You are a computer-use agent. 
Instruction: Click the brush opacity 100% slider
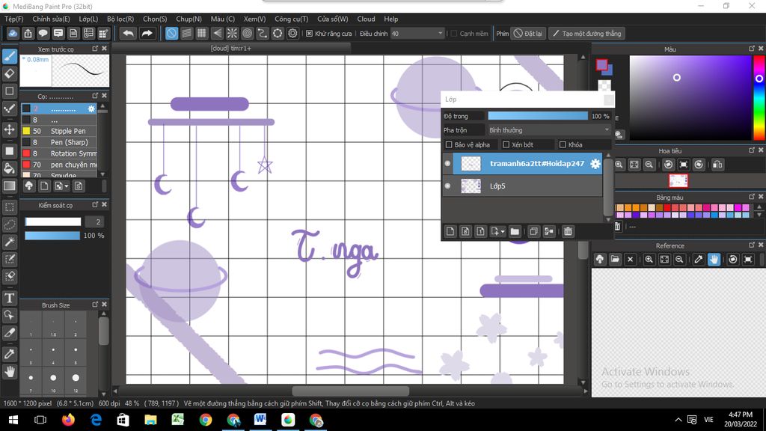coord(52,236)
